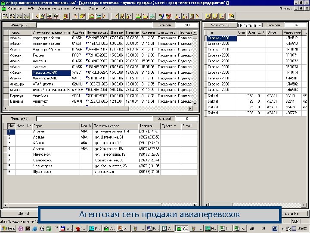Screen dimensions: 310x233
Task: Select the Шушенское city row
Action: (56, 172)
